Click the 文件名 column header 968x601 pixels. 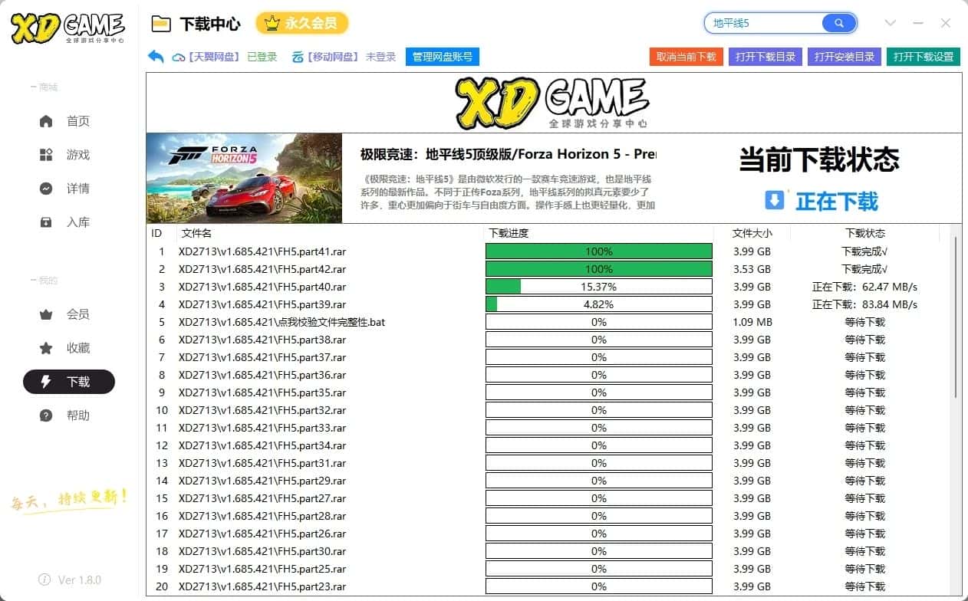[x=196, y=233]
